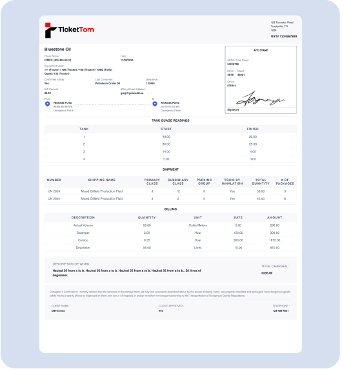Select the "Combo" billing row description

(x=83, y=240)
